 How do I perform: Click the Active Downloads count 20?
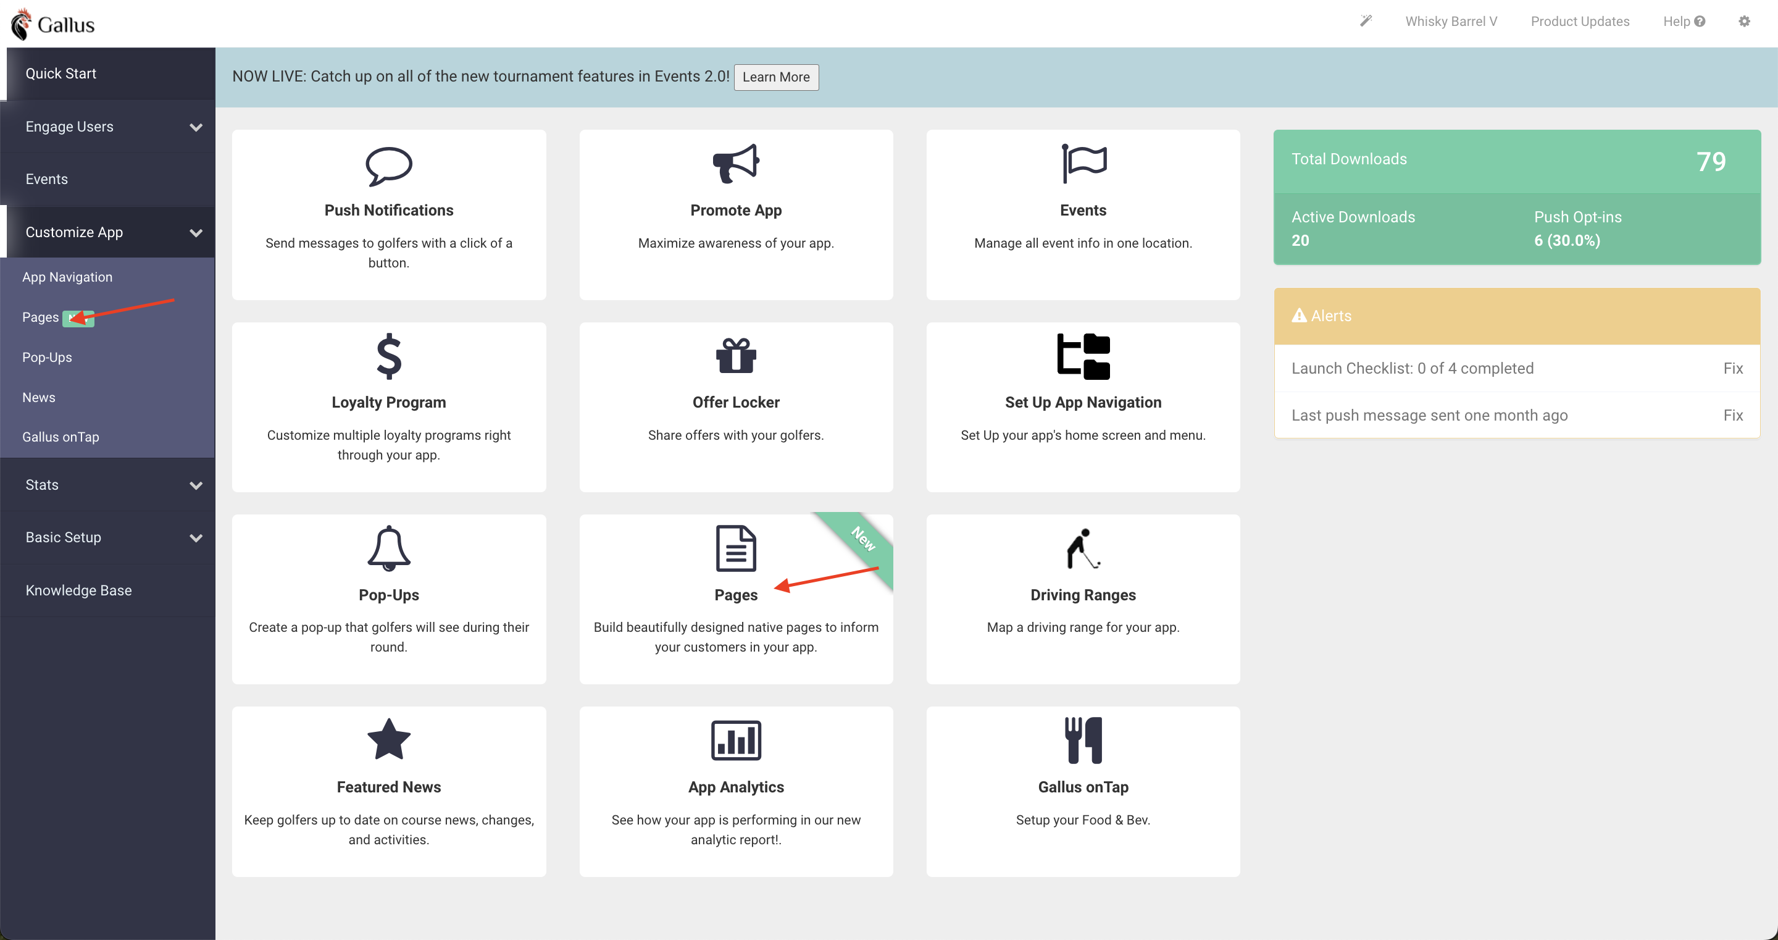click(1300, 240)
